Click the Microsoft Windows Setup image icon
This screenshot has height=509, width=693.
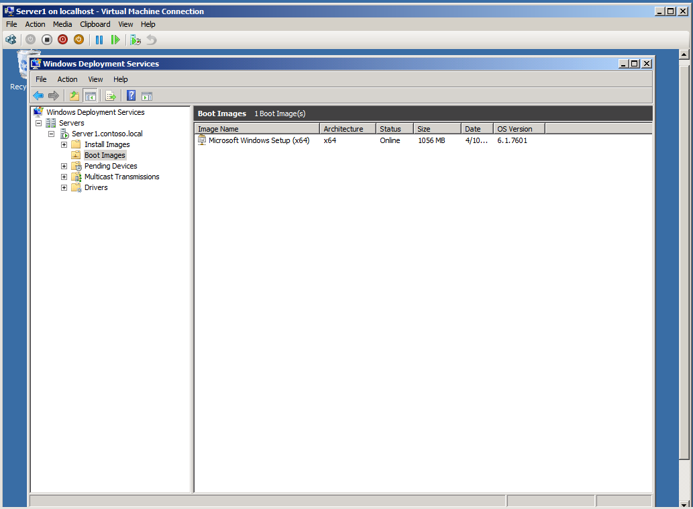[202, 140]
